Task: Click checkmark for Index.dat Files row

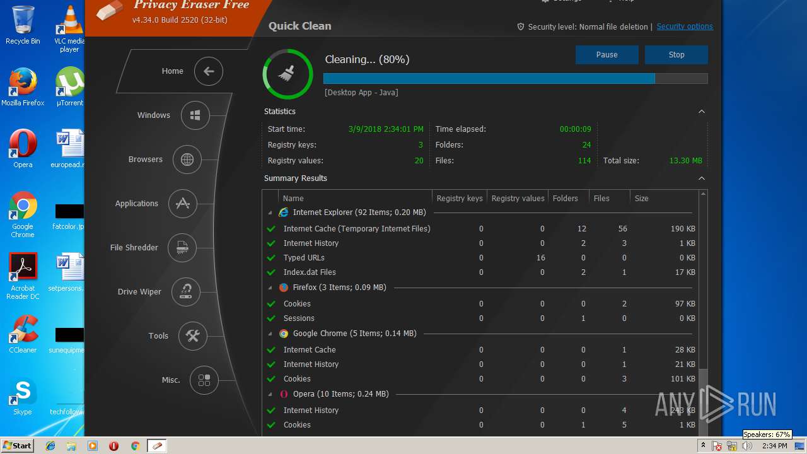Action: (x=271, y=272)
